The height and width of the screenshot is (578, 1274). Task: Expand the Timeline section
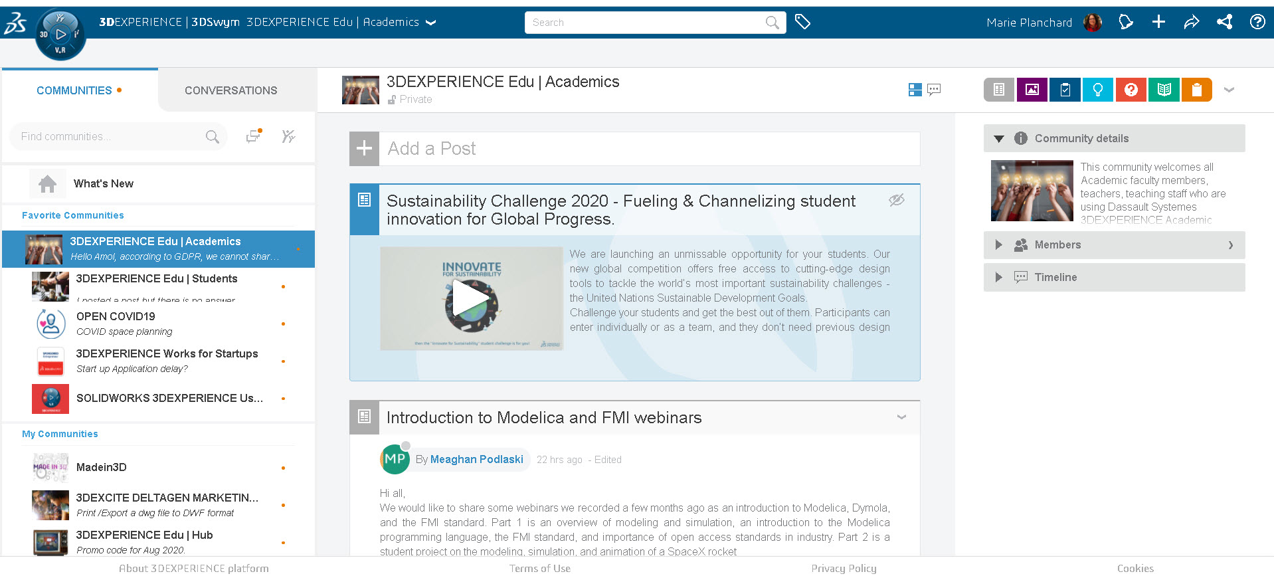click(999, 277)
